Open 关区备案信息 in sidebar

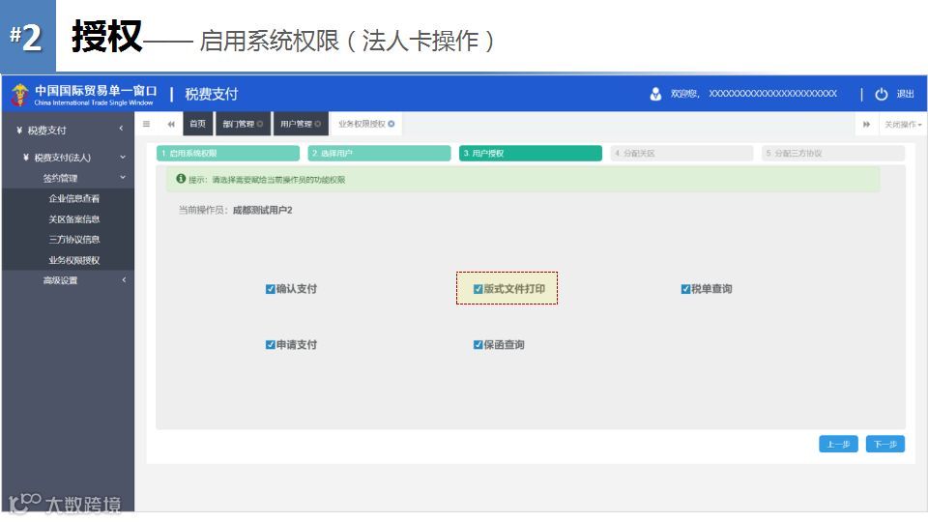[x=74, y=219]
